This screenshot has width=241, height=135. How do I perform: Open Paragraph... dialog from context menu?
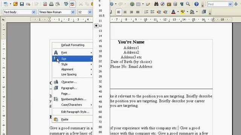73,88
